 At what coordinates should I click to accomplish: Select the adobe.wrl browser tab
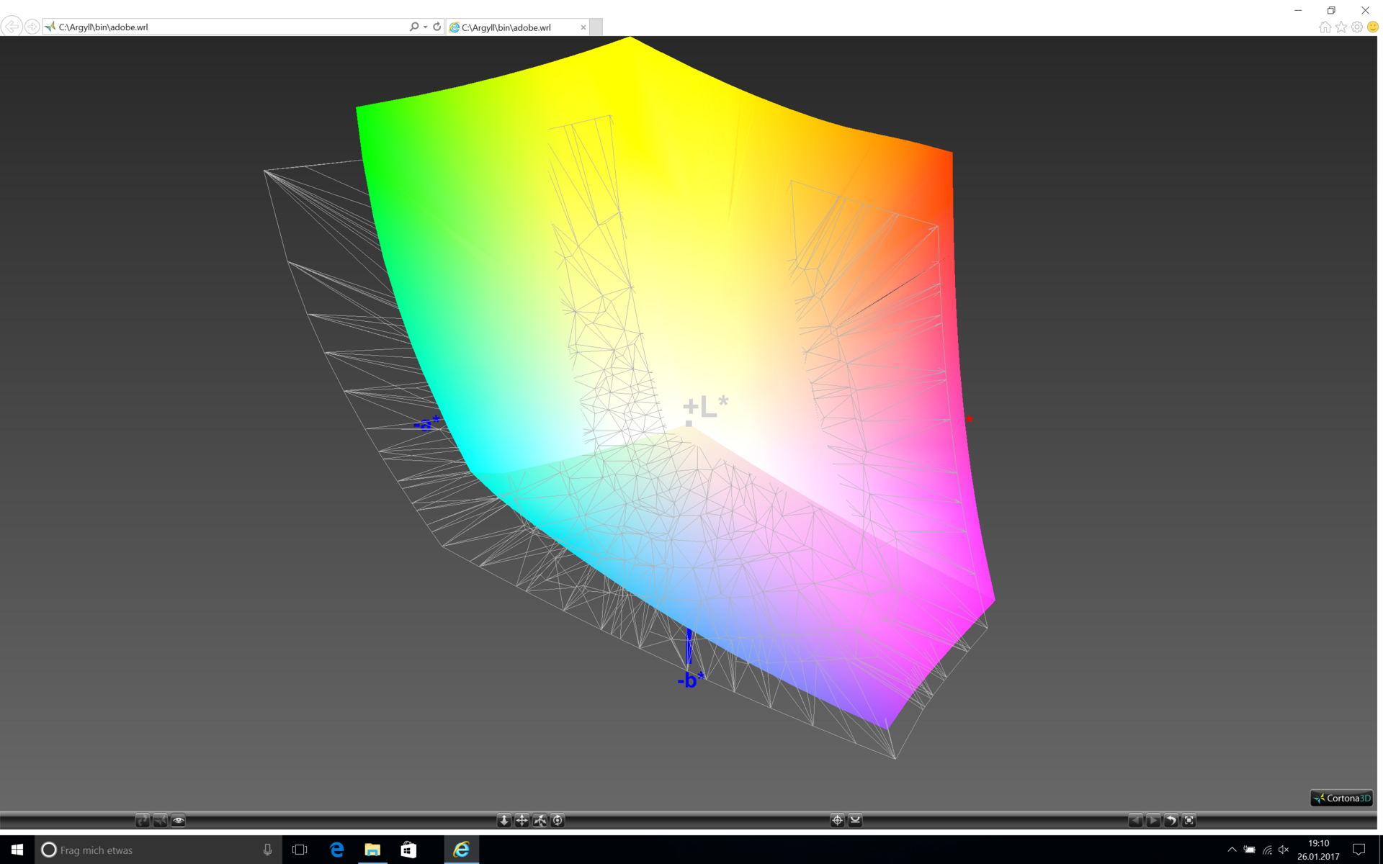click(x=511, y=27)
